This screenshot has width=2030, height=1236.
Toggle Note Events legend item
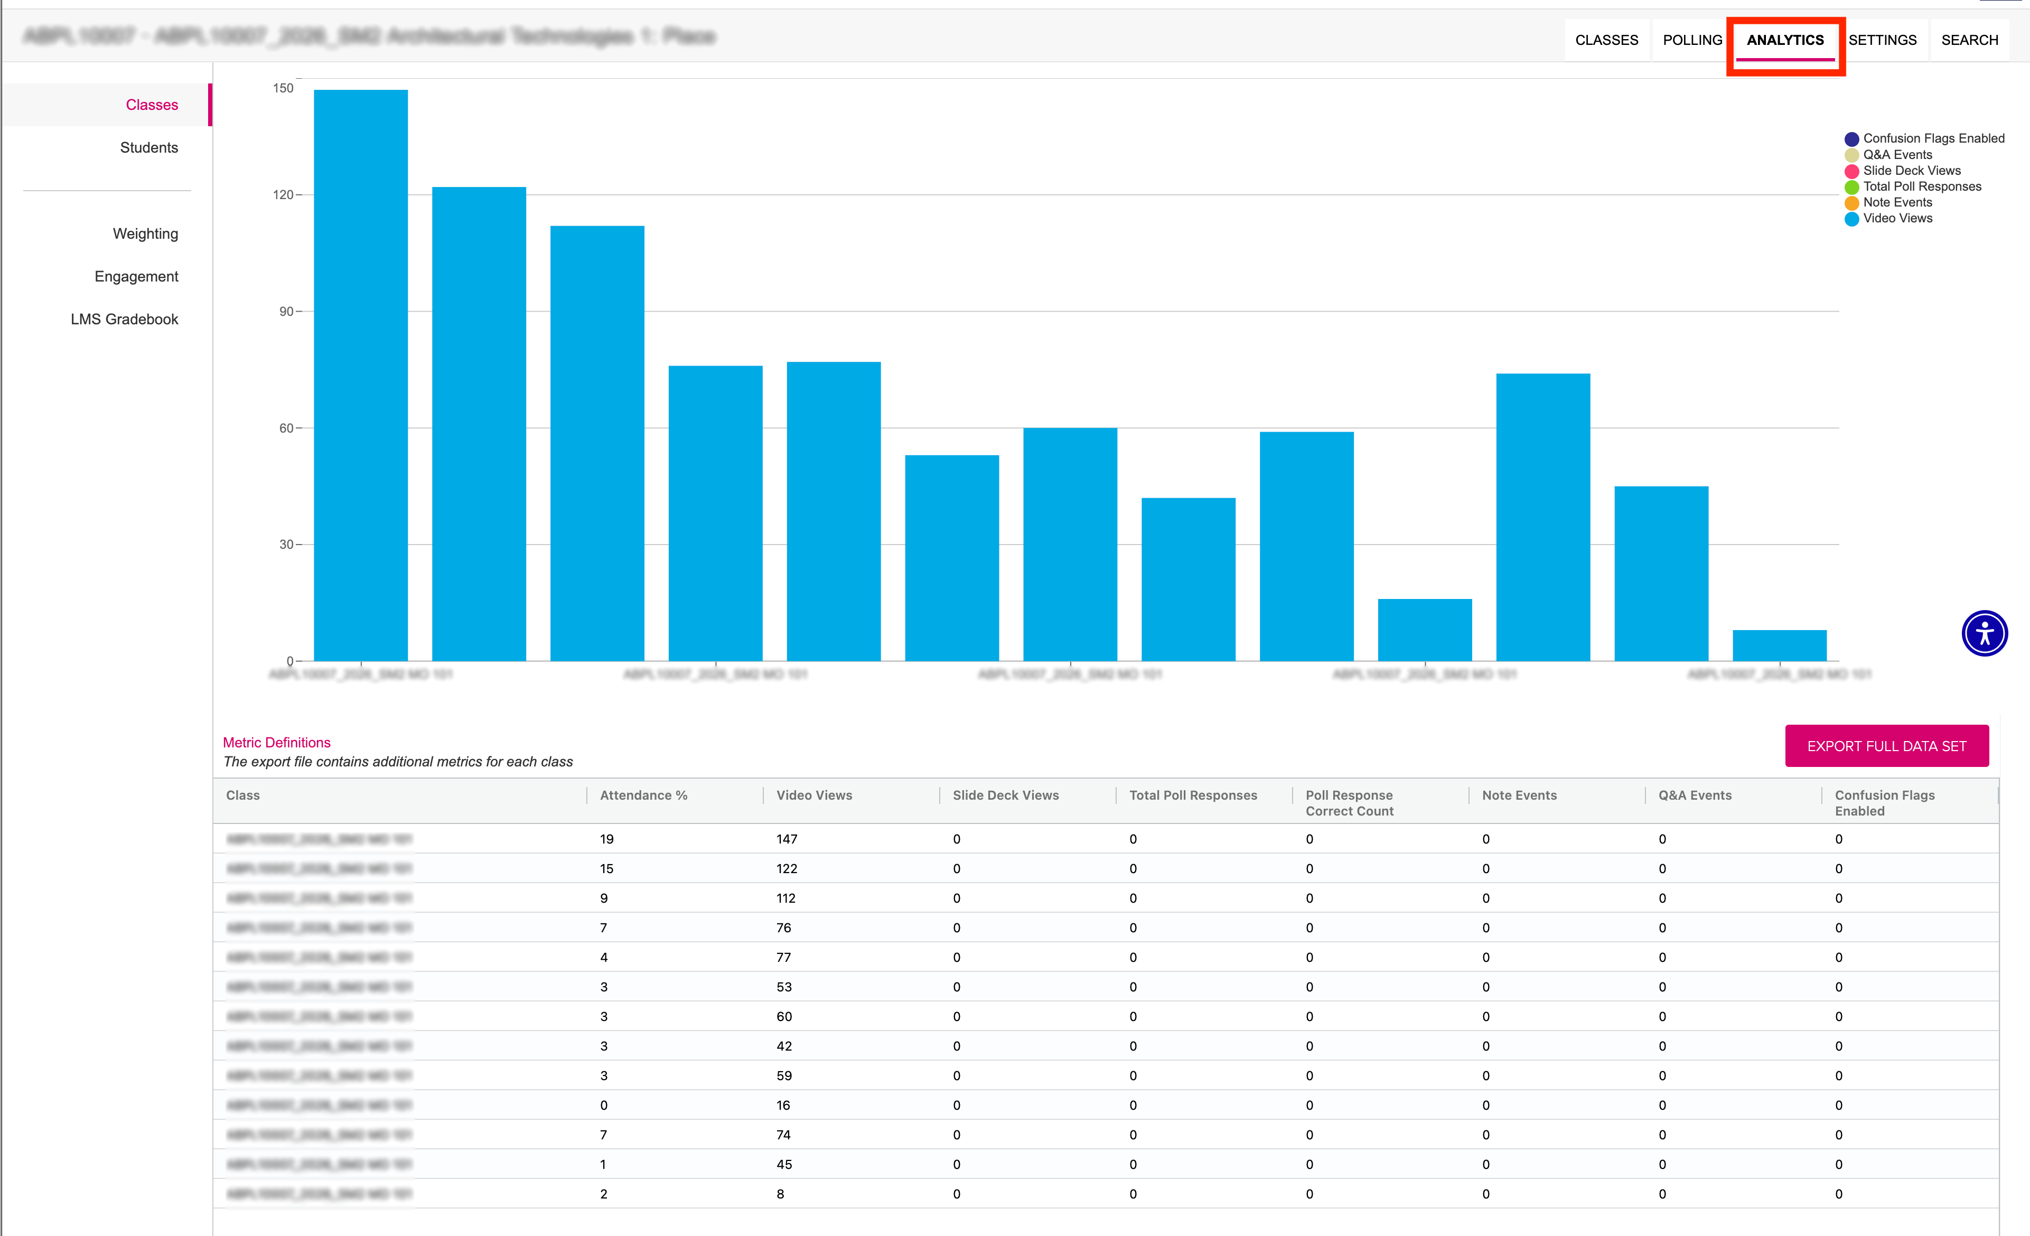pos(1888,203)
